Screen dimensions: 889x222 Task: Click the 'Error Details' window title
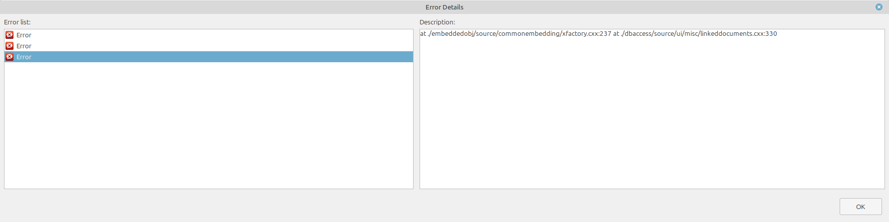pos(444,7)
